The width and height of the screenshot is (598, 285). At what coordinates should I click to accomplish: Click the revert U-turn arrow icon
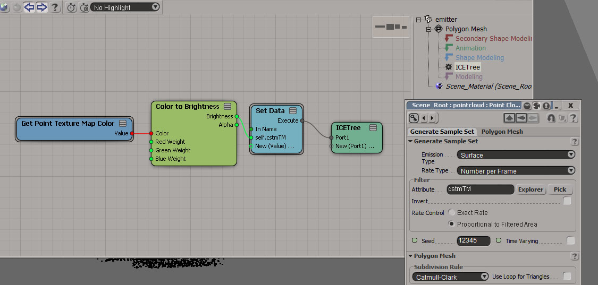coord(551,118)
